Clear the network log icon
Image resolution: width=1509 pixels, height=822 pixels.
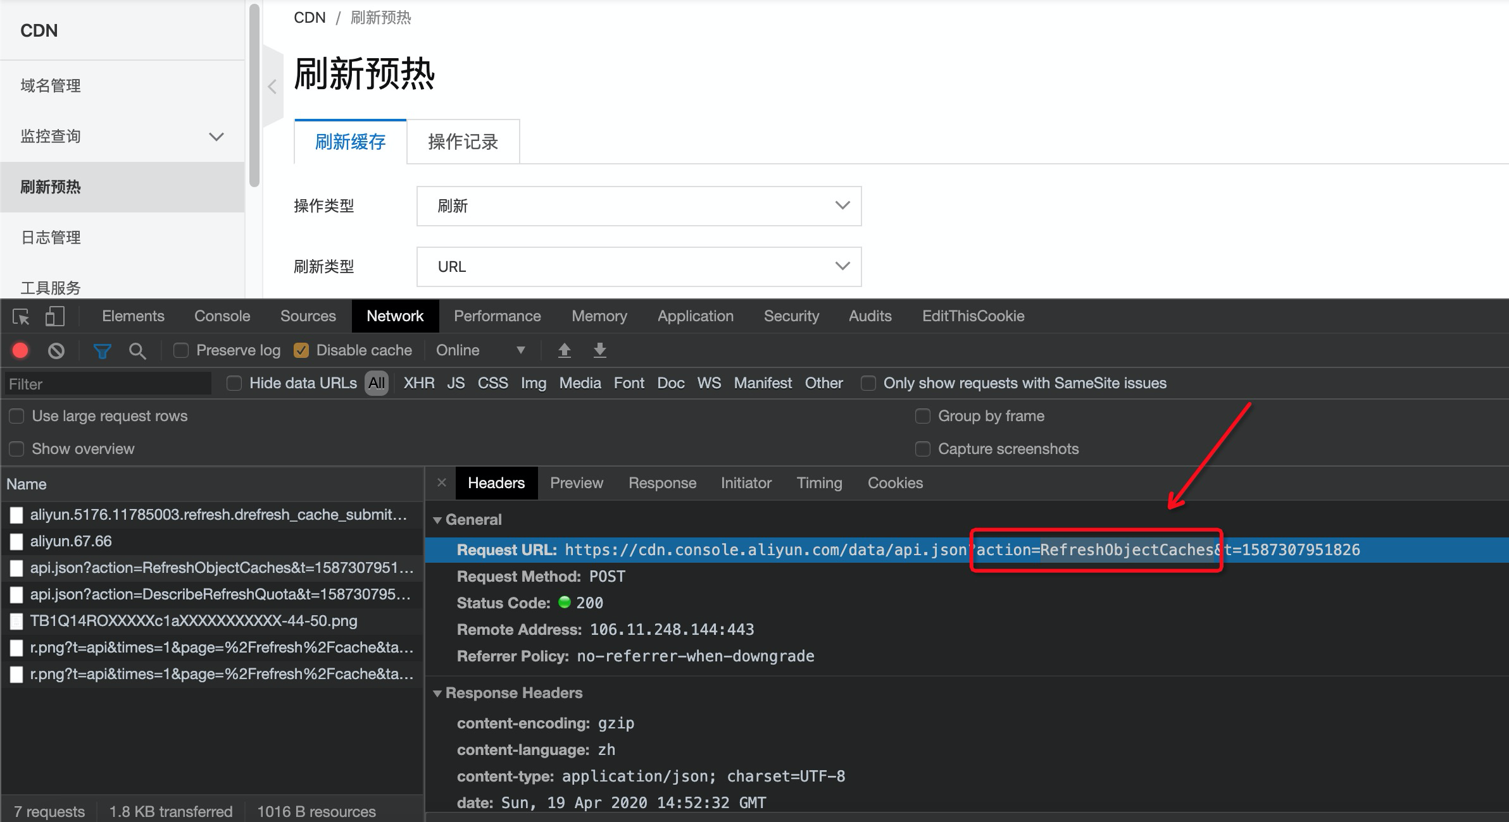click(x=56, y=350)
